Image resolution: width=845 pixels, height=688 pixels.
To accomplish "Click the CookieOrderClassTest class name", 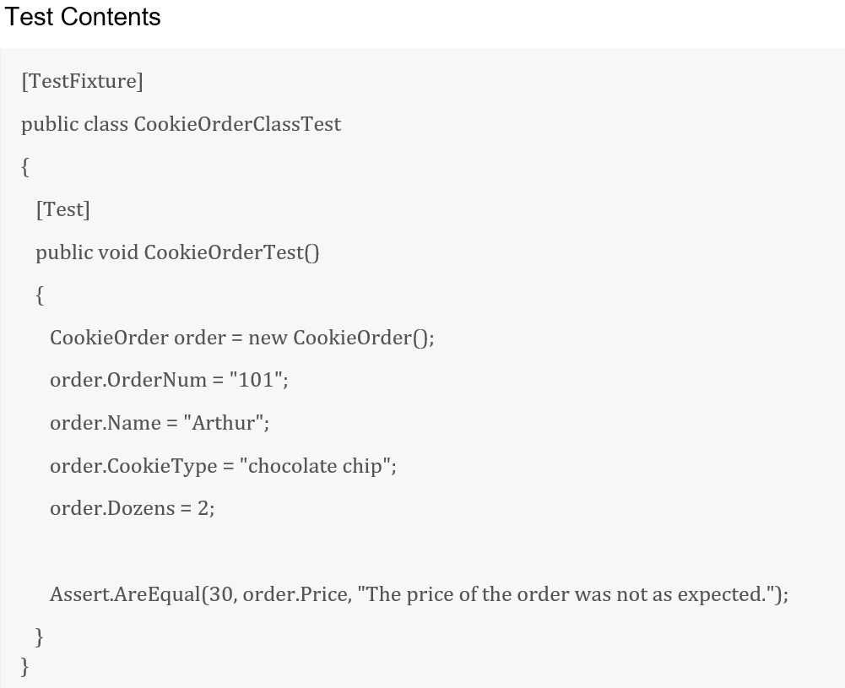I will click(237, 124).
